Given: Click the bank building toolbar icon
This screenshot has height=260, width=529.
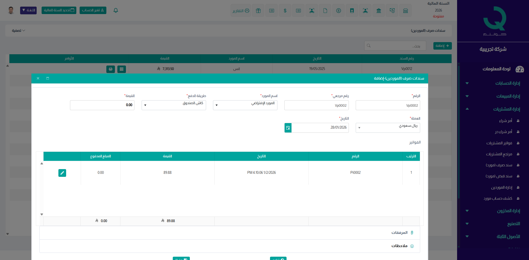Looking at the screenshot, I should click(x=379, y=11).
